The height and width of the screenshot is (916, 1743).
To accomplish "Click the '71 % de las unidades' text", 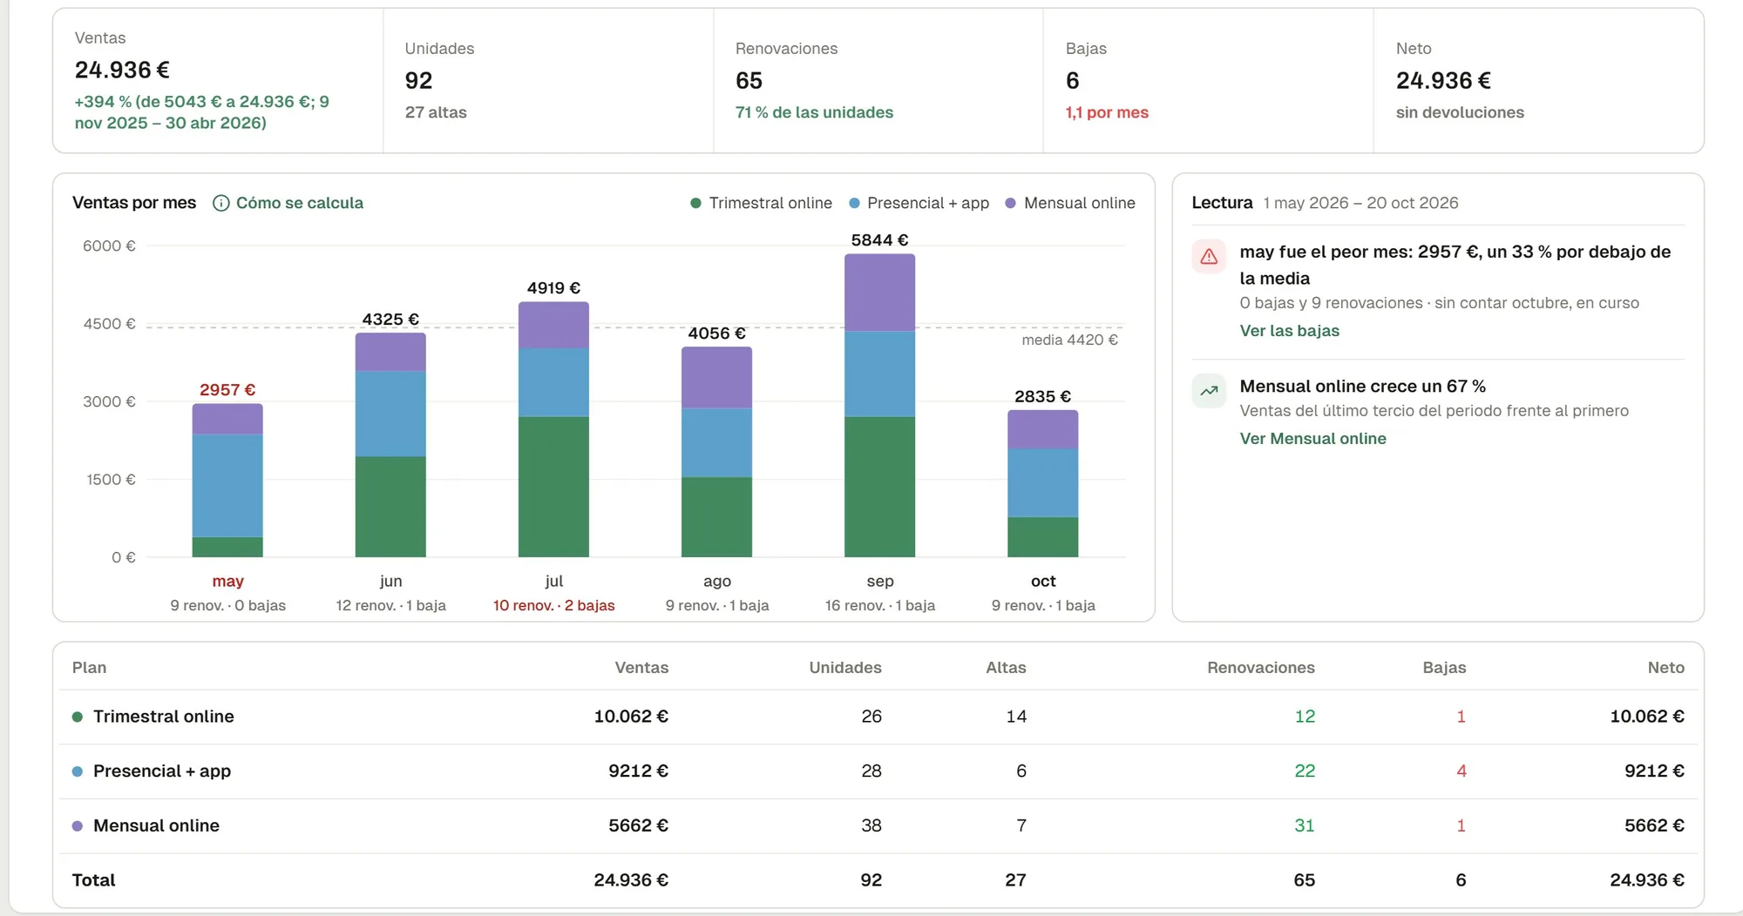I will [x=814, y=112].
